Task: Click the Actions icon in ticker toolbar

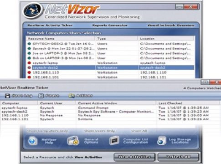Action: (72, 96)
